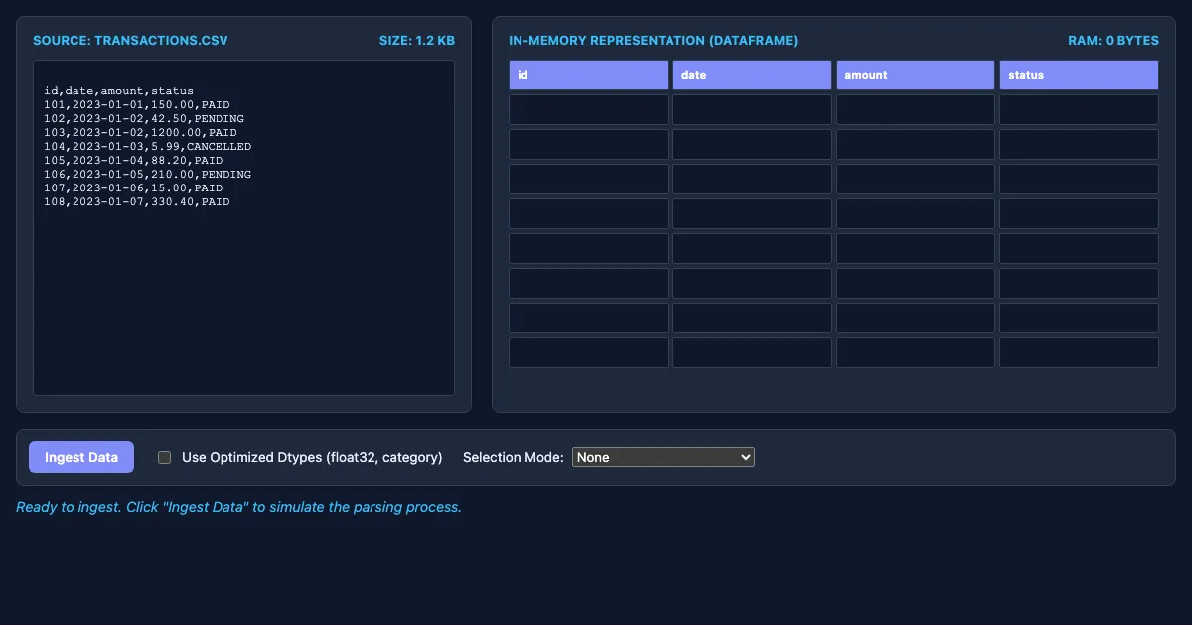
Task: Open the Selection Mode dropdown
Action: 664,457
